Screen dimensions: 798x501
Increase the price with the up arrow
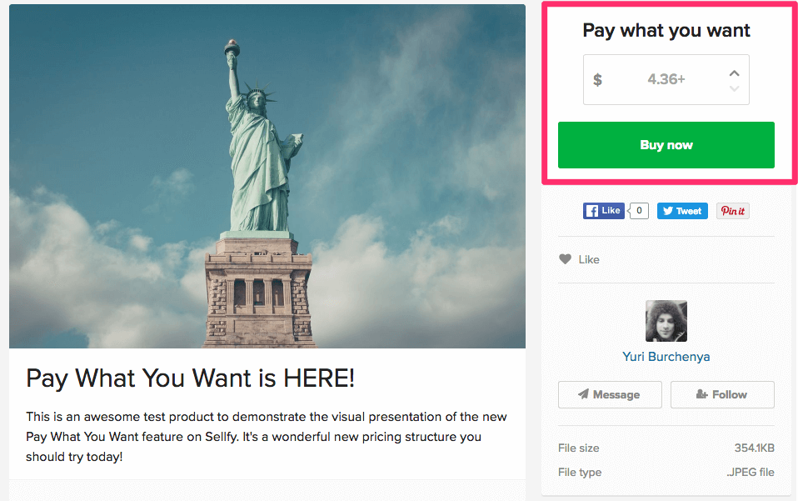tap(734, 73)
